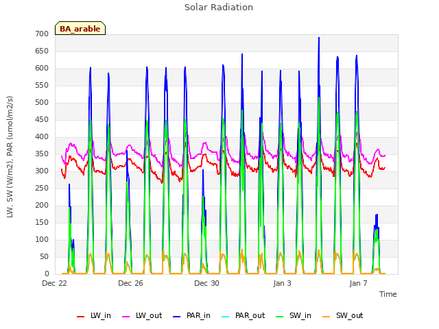The image size is (439, 329).
Task: Click the blue PAR_in legend swatch
Action: click(x=177, y=317)
